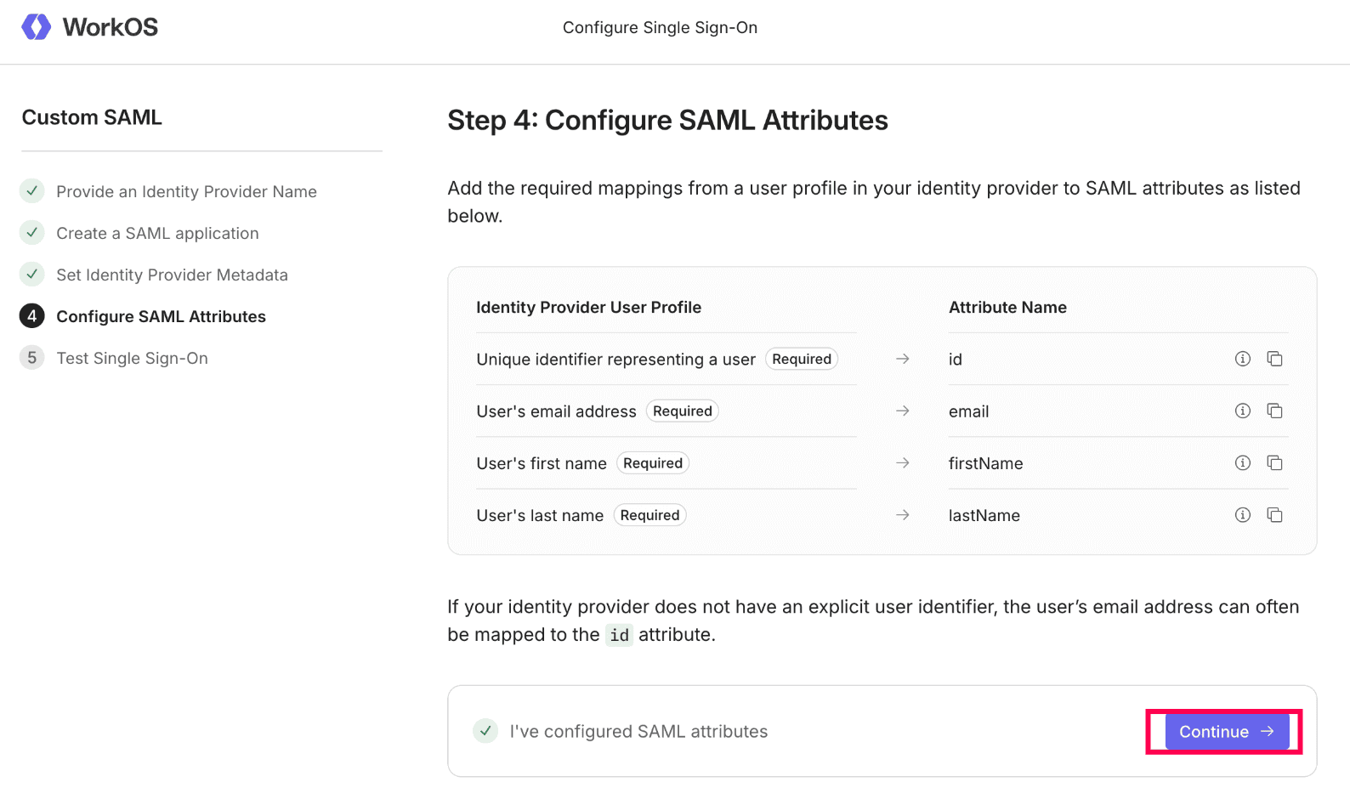
Task: Click the WorkOS logo icon
Action: pyautogui.click(x=37, y=27)
